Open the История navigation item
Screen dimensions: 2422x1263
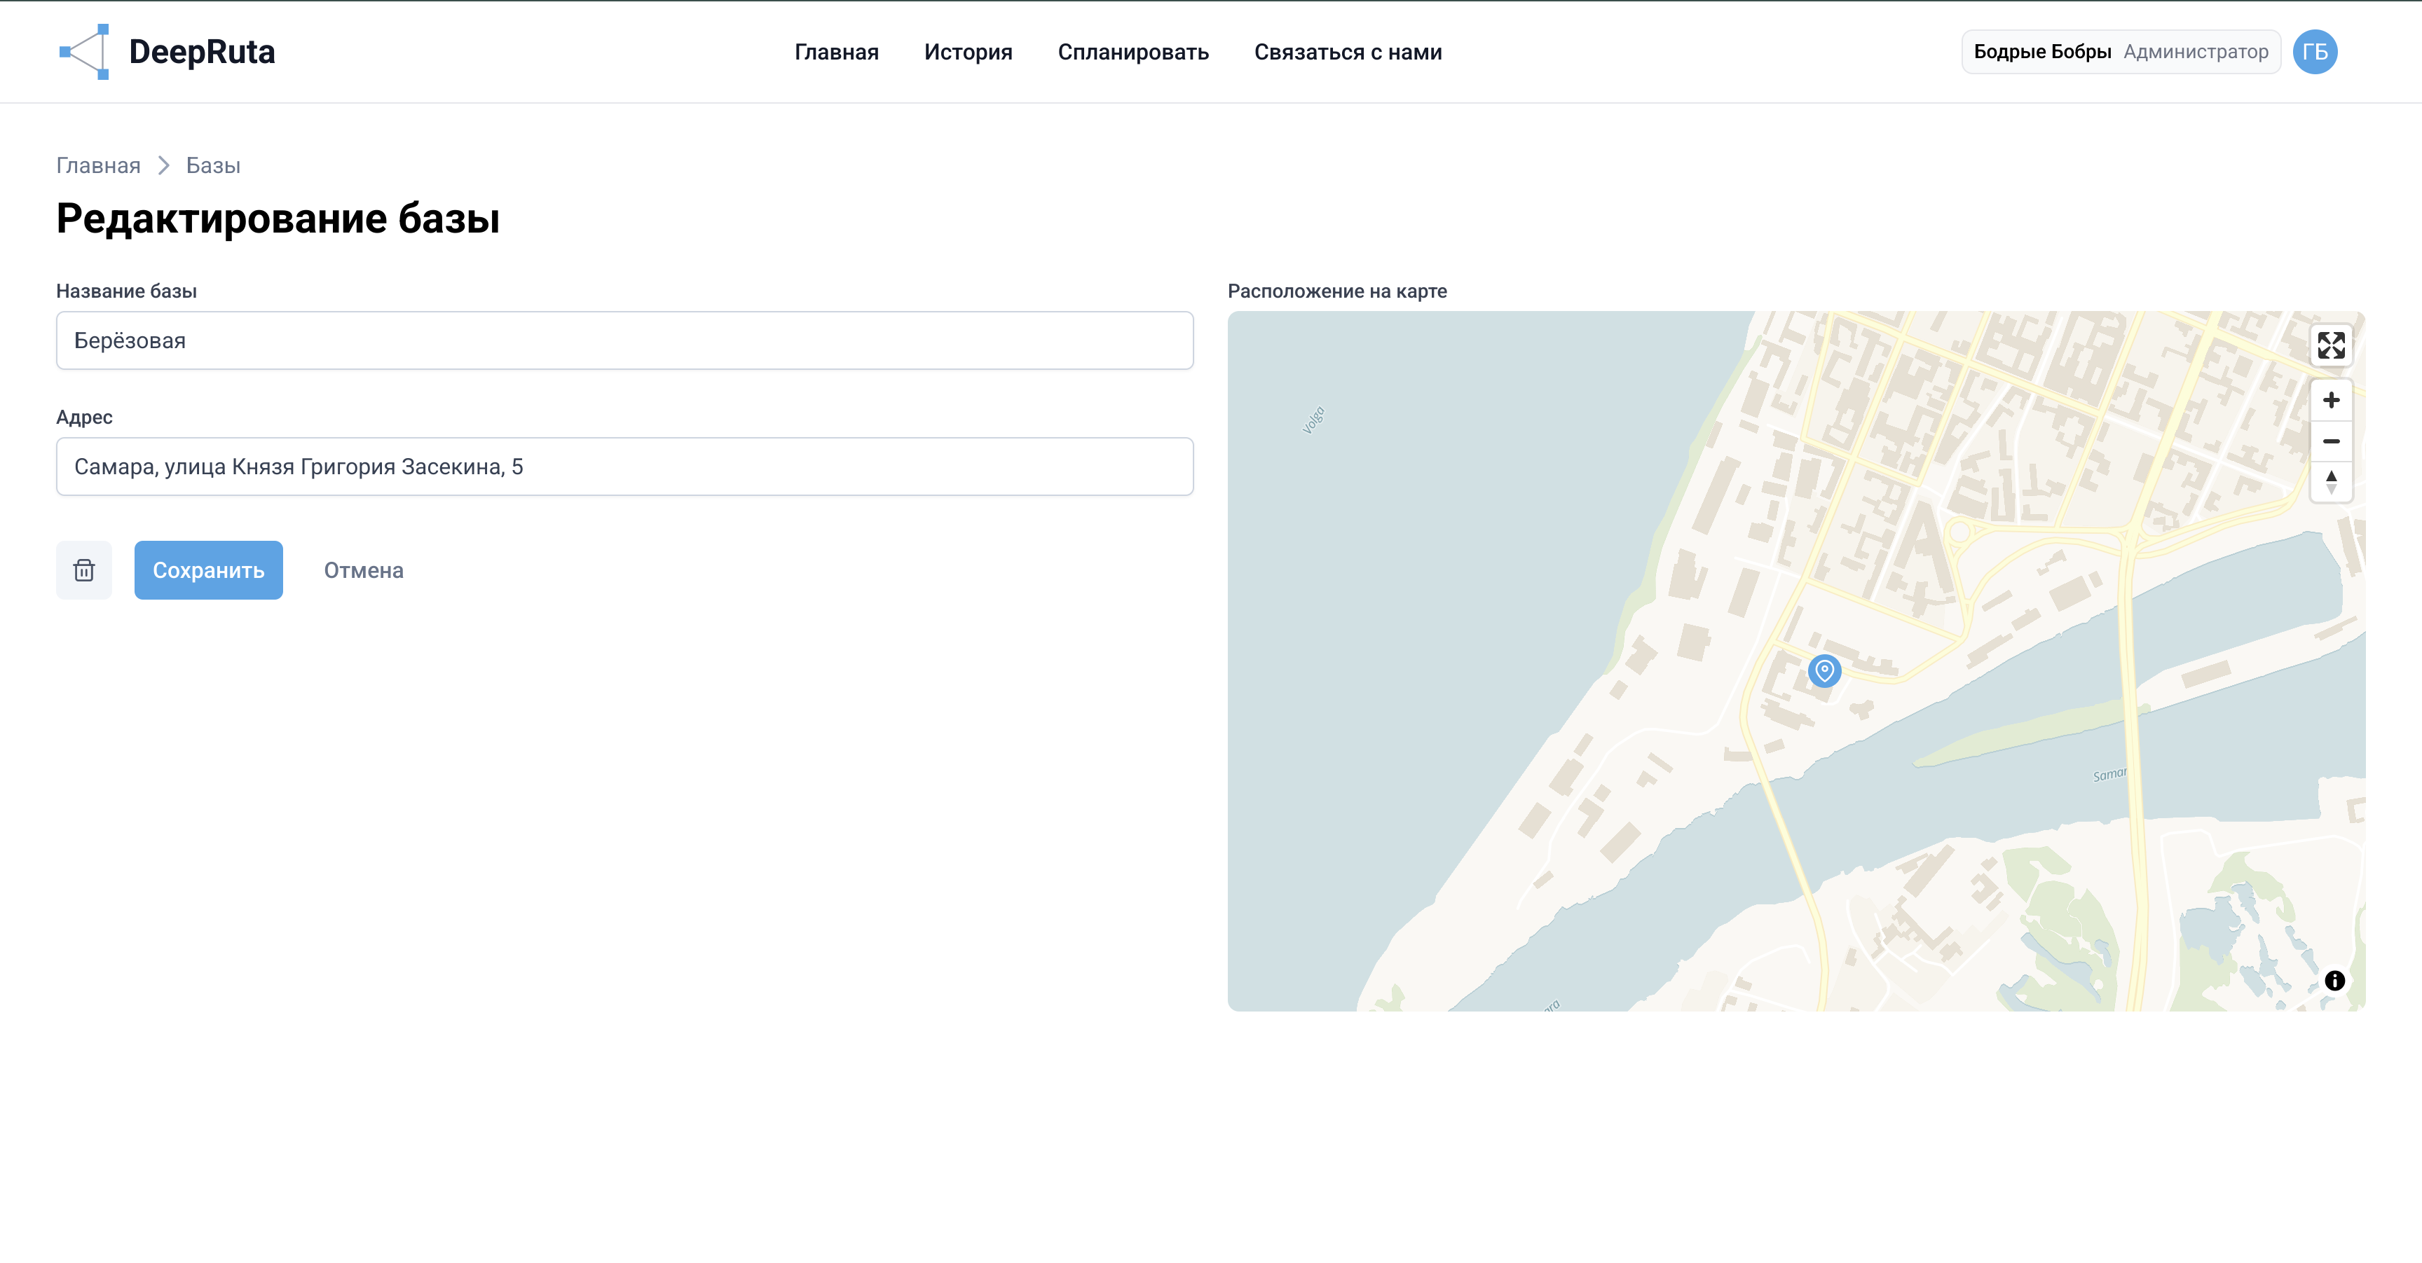(x=968, y=52)
